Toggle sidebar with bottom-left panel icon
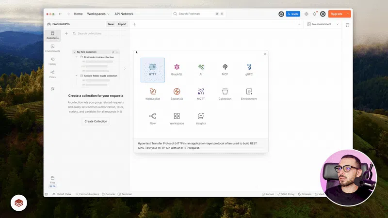Image resolution: width=388 pixels, height=218 pixels. [x=46, y=194]
